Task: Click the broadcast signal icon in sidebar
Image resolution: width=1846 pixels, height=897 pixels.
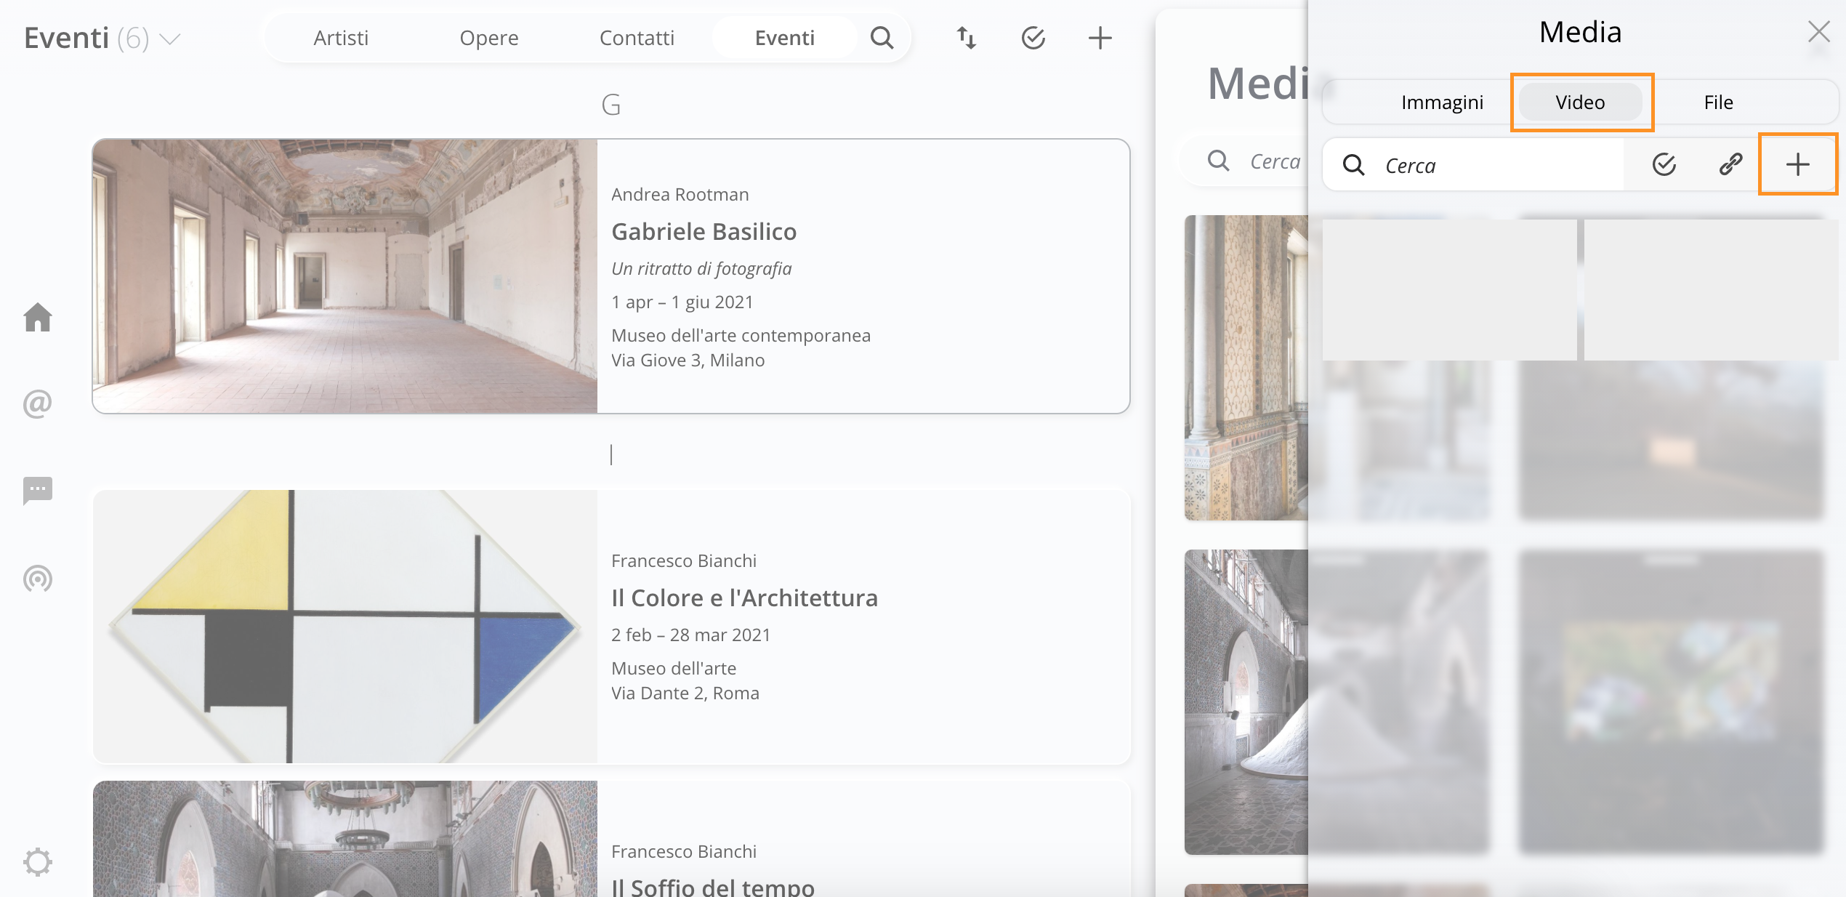Action: pos(38,579)
